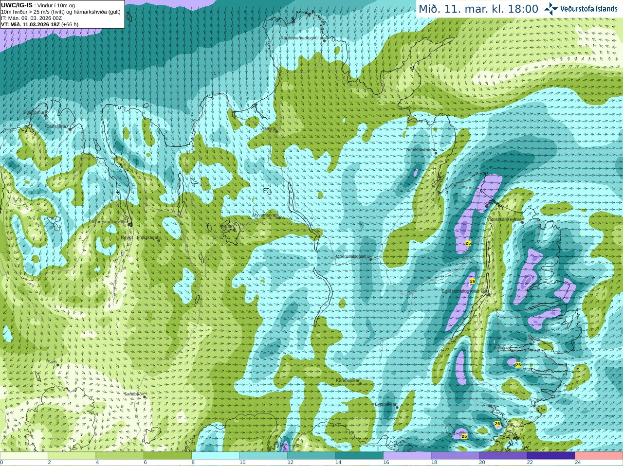Click the Vatnsskarð eystra station label
Image resolution: width=623 pixels, height=466 pixels.
coord(505,219)
